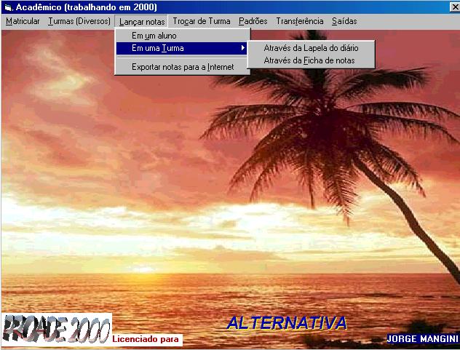460x350 pixels.
Task: Choose Exportar notas para a Internet
Action: (183, 67)
